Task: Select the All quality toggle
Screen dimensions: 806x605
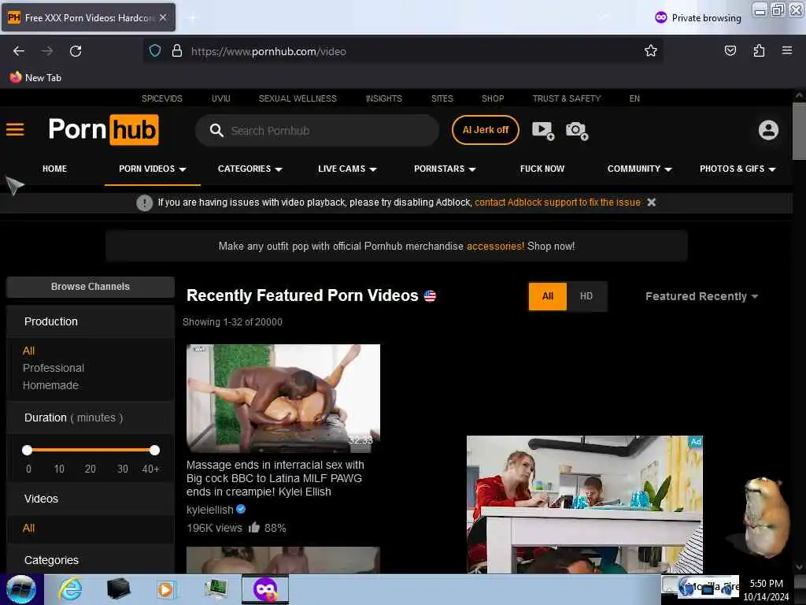Action: tap(548, 296)
